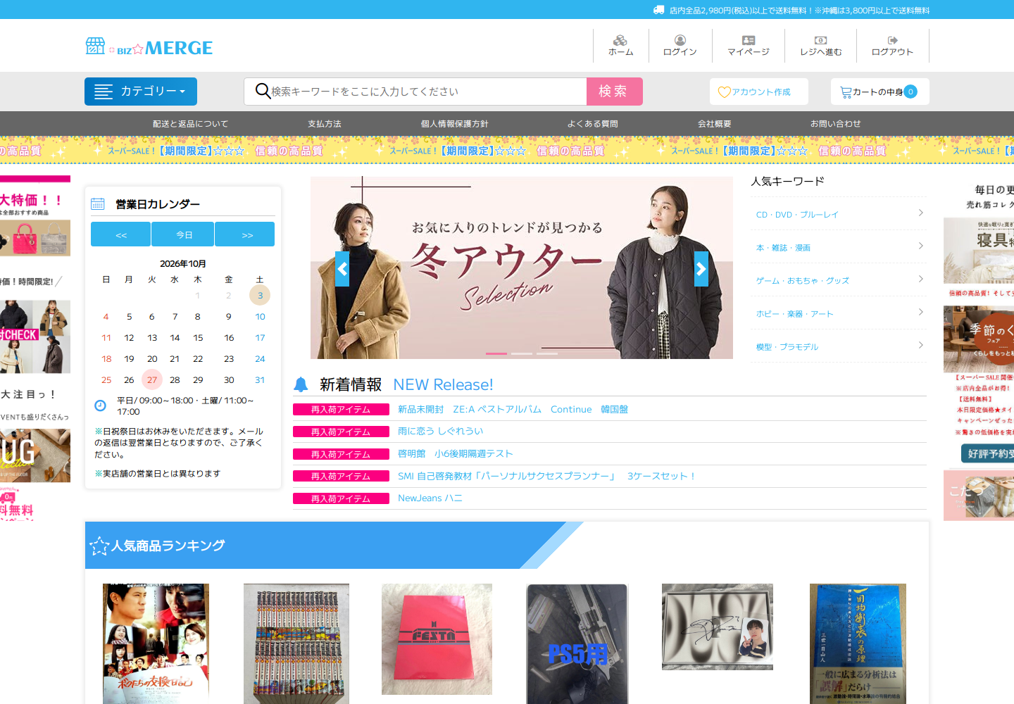The image size is (1014, 704).
Task: Go to next month in calendar
Action: pyautogui.click(x=245, y=234)
